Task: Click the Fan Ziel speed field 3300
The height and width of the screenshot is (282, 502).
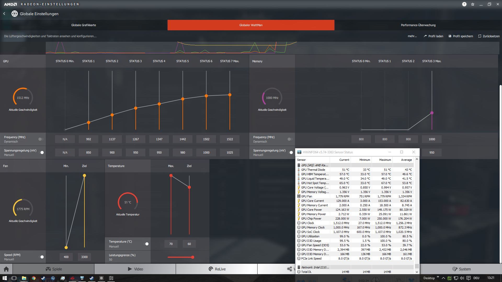Action: click(84, 257)
